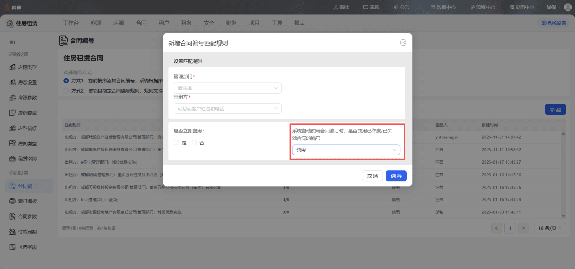Click the yhtmanager creator cell
This screenshot has width=575, height=269.
point(447,137)
